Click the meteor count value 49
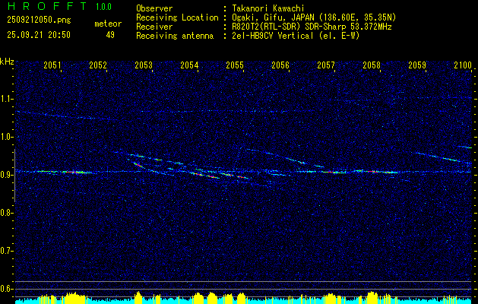 [x=110, y=35]
